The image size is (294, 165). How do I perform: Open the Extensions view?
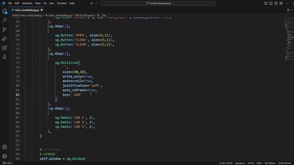pyautogui.click(x=5, y=48)
